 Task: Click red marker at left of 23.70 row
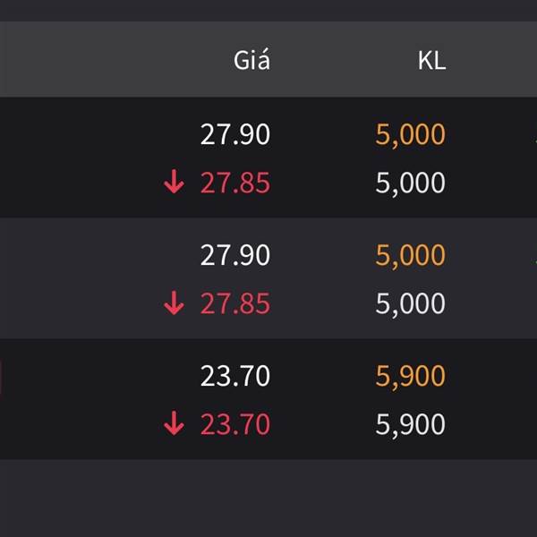(1, 377)
